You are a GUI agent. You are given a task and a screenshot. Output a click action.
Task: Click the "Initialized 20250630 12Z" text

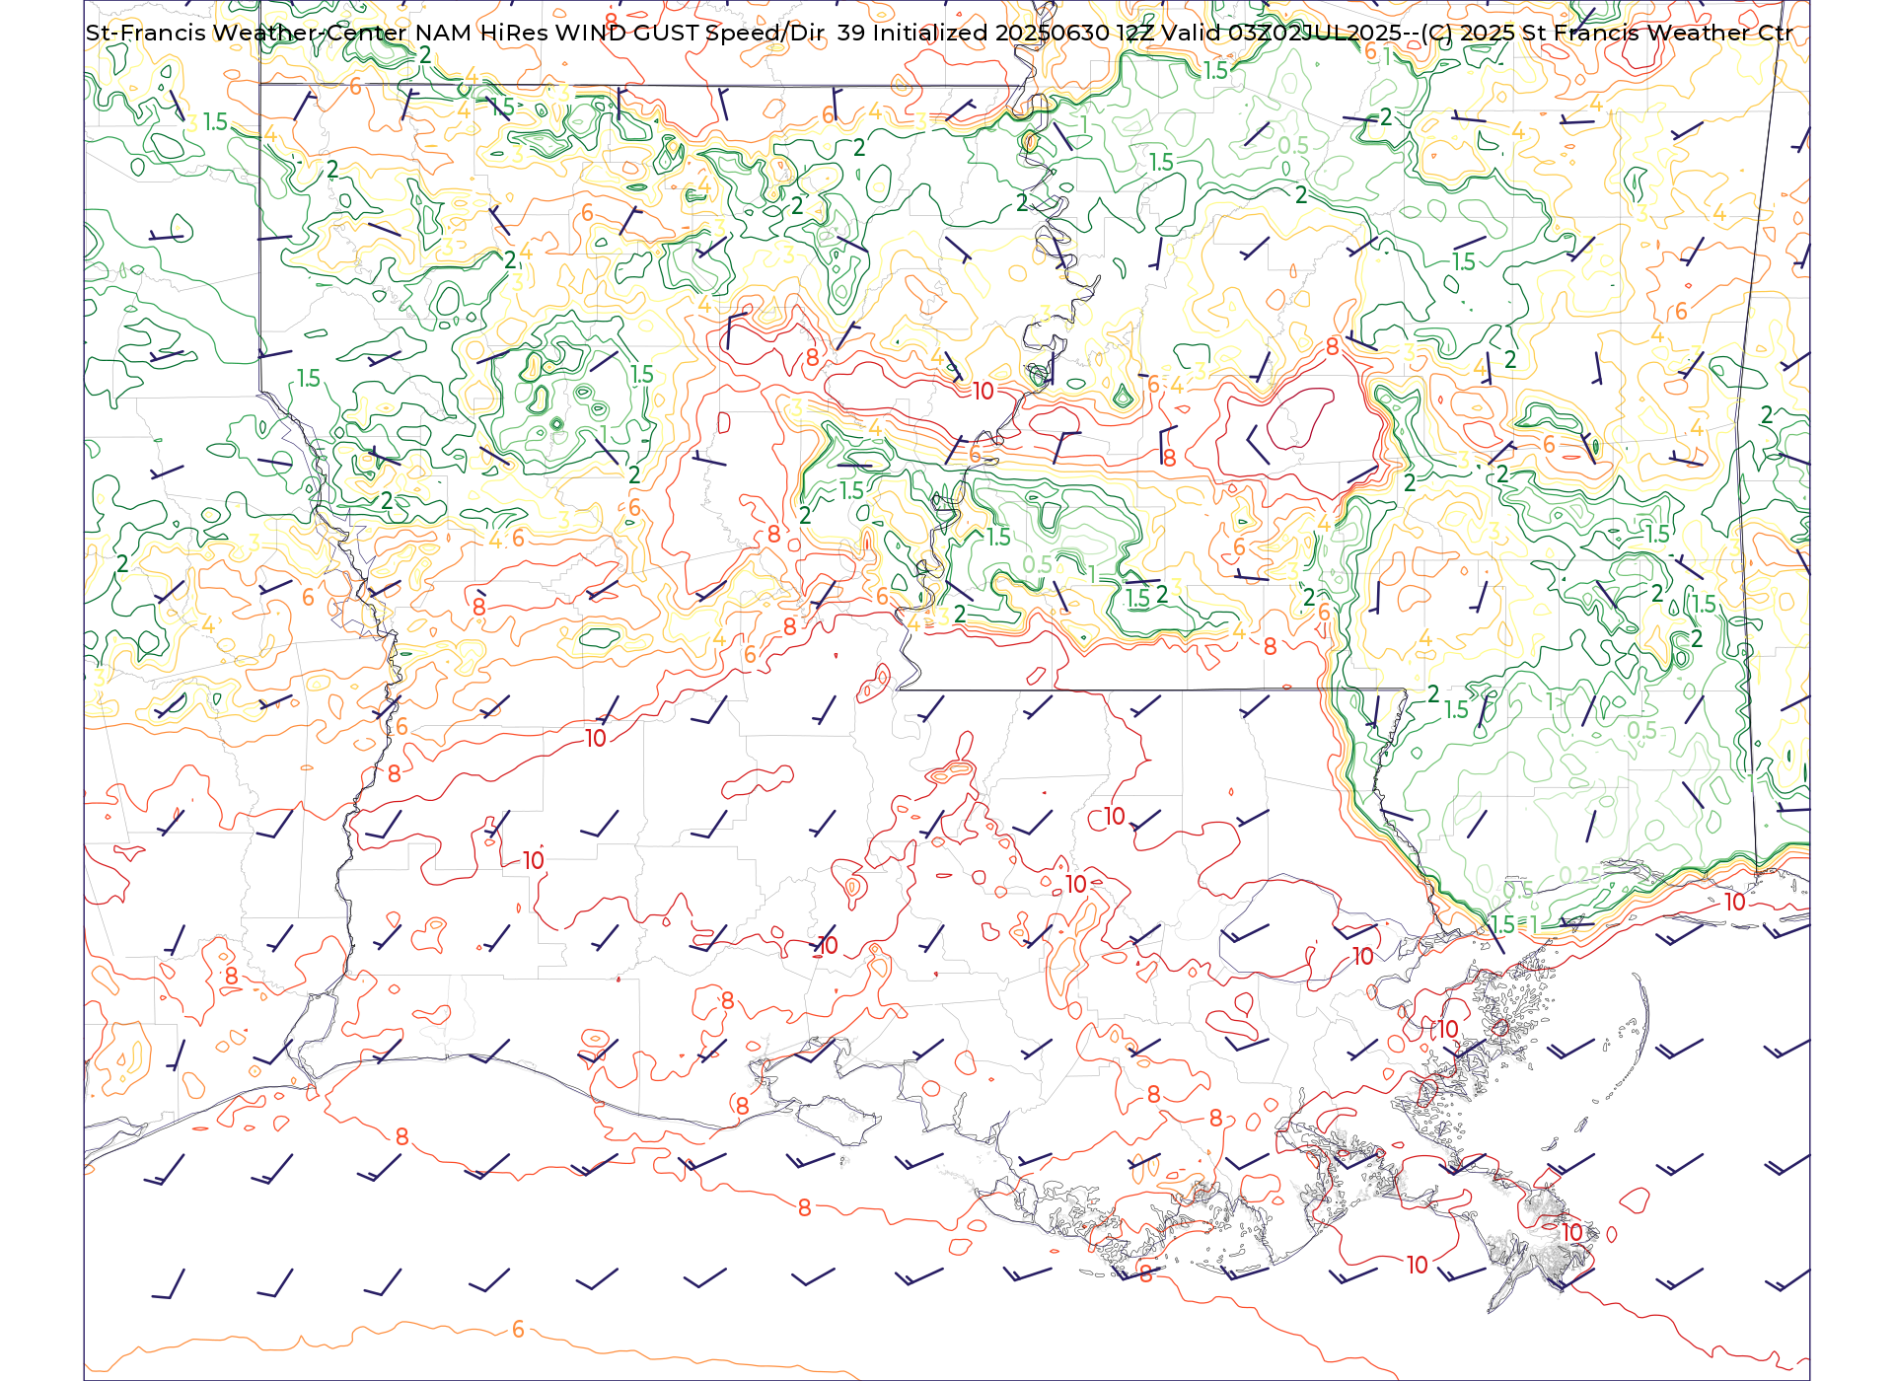point(1015,33)
